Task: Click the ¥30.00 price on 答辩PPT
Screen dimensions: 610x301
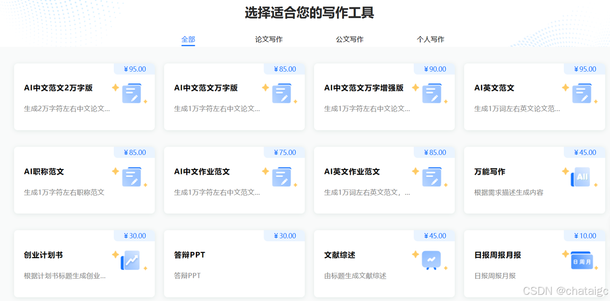Action: tap(285, 236)
